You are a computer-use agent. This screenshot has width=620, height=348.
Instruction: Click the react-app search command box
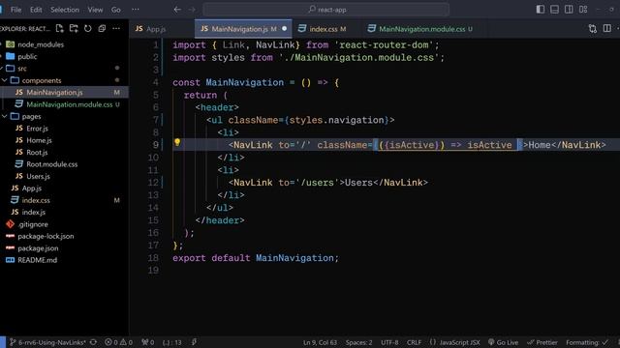[326, 10]
